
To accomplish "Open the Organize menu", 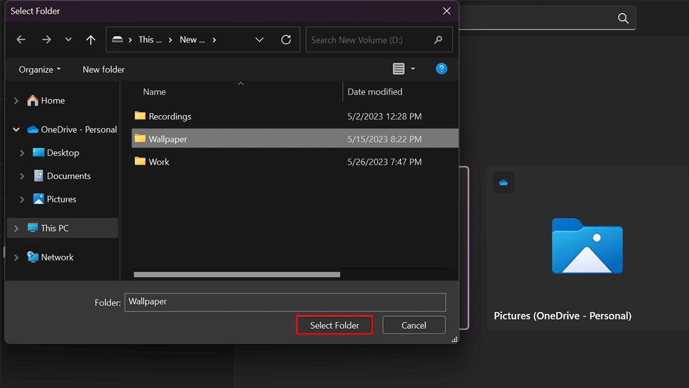I will click(40, 70).
